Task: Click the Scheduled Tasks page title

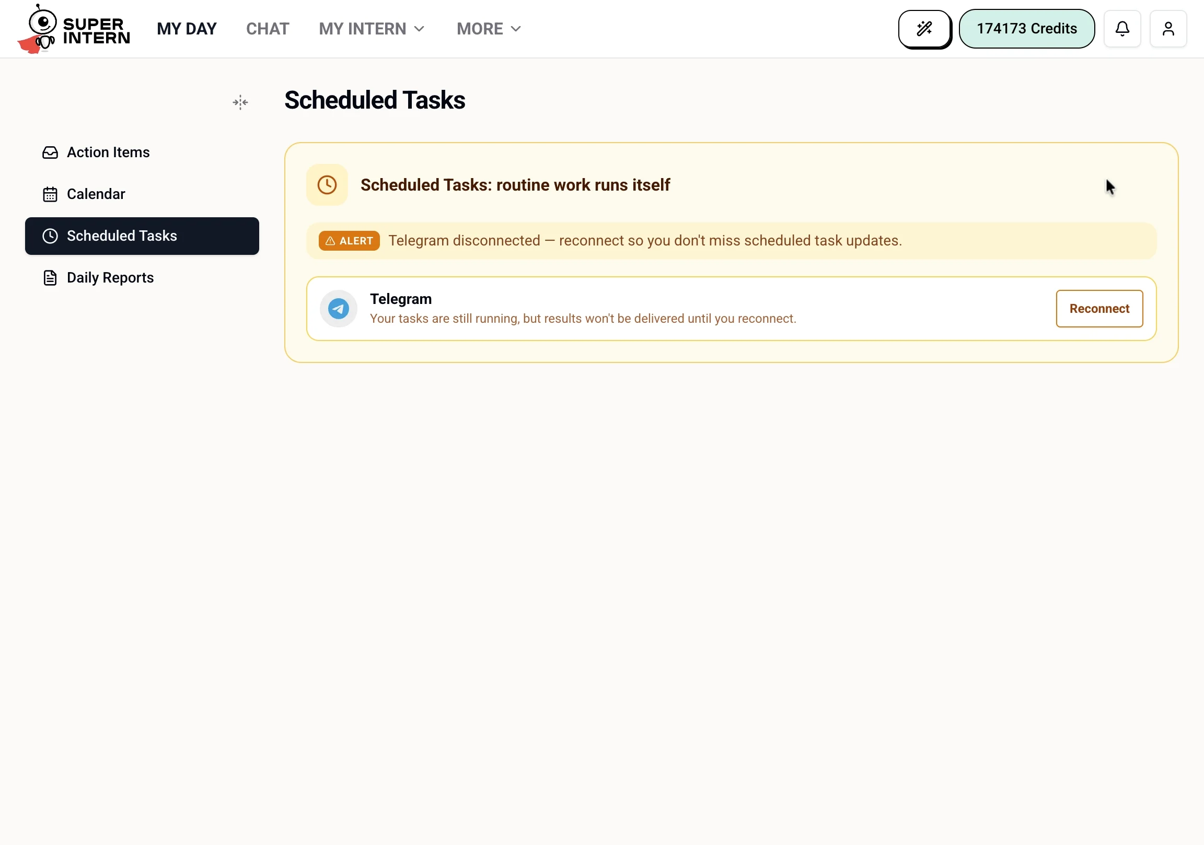Action: (x=374, y=100)
